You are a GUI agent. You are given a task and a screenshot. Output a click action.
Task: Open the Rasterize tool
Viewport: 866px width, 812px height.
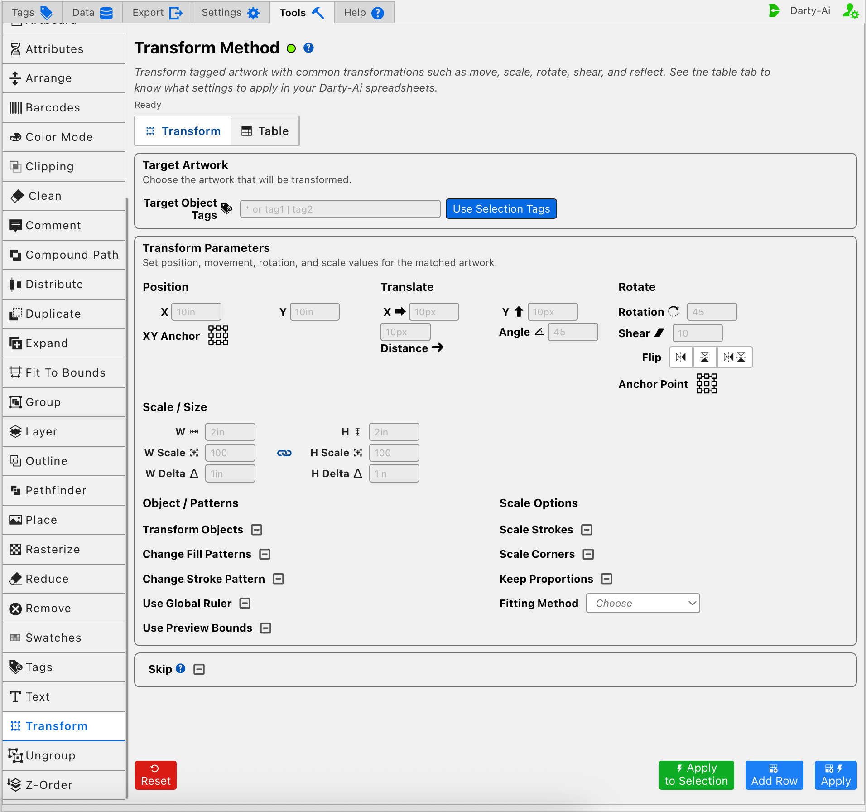pos(64,550)
